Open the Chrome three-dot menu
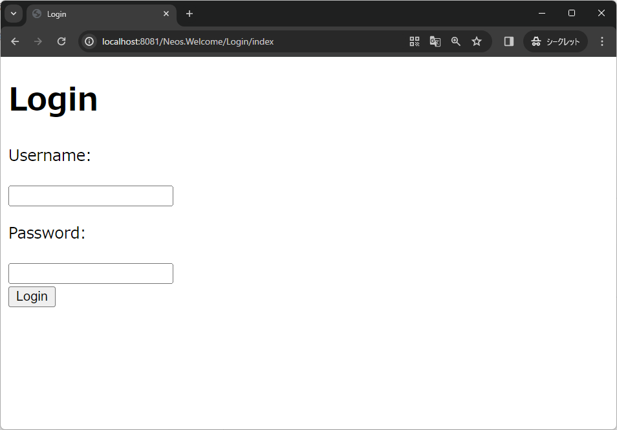The width and height of the screenshot is (617, 430). (x=601, y=41)
